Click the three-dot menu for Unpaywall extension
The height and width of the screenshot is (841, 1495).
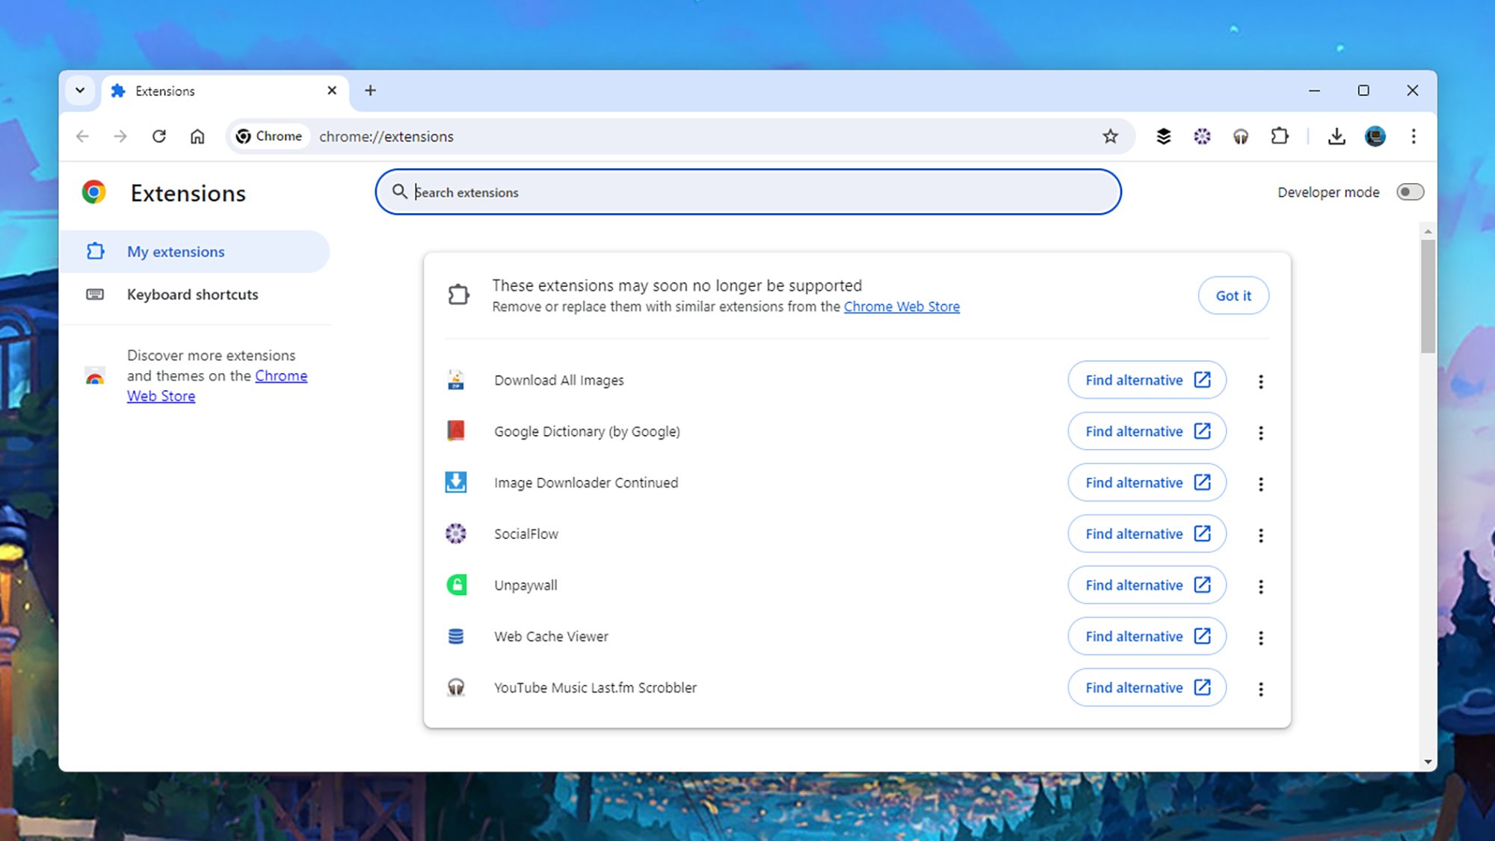point(1261,585)
